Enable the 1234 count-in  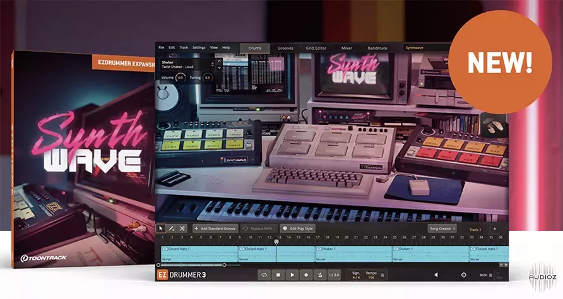[x=334, y=275]
